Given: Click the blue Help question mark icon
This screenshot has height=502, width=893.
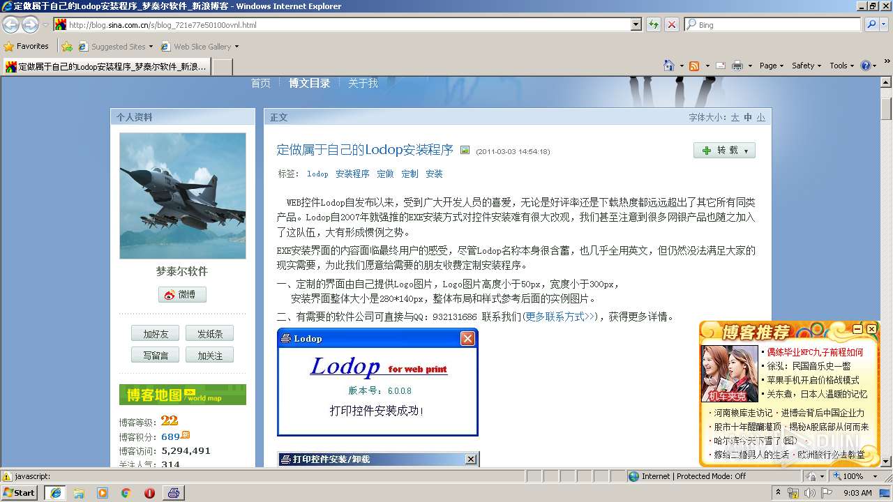Looking at the screenshot, I should (866, 66).
